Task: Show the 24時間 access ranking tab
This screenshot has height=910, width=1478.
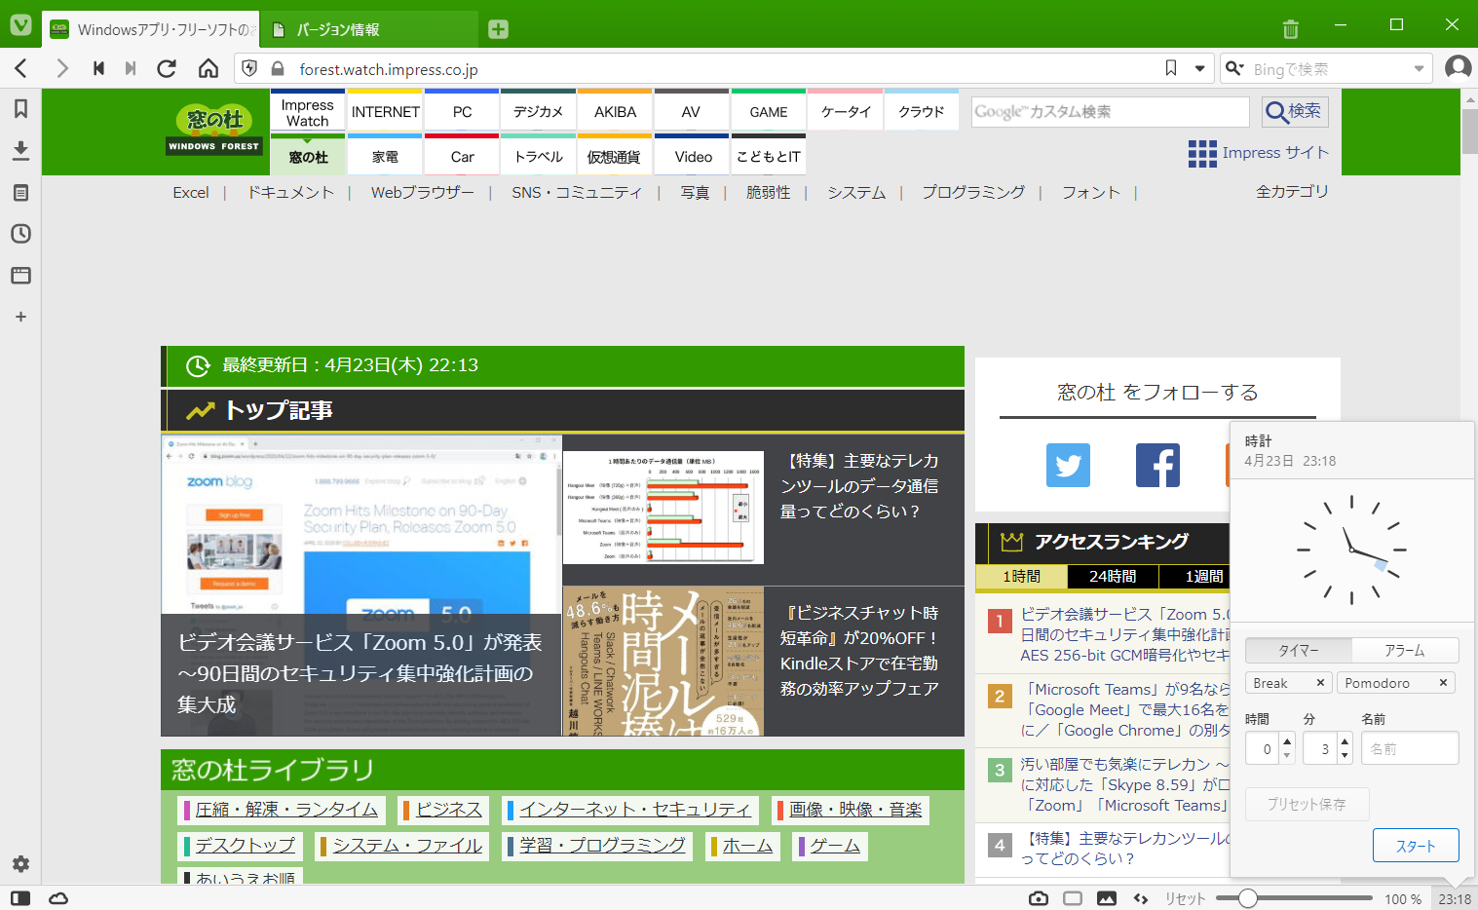Action: click(x=1113, y=576)
